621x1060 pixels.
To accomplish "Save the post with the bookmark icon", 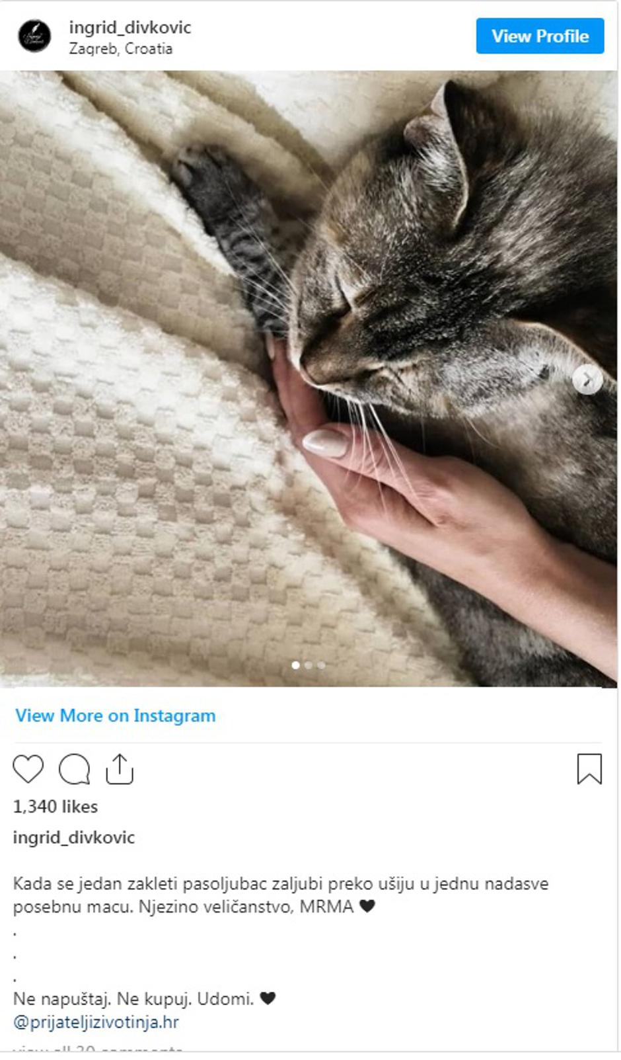I will 589,769.
